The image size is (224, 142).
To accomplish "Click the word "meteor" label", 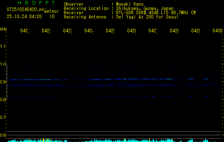I will click(x=52, y=11).
